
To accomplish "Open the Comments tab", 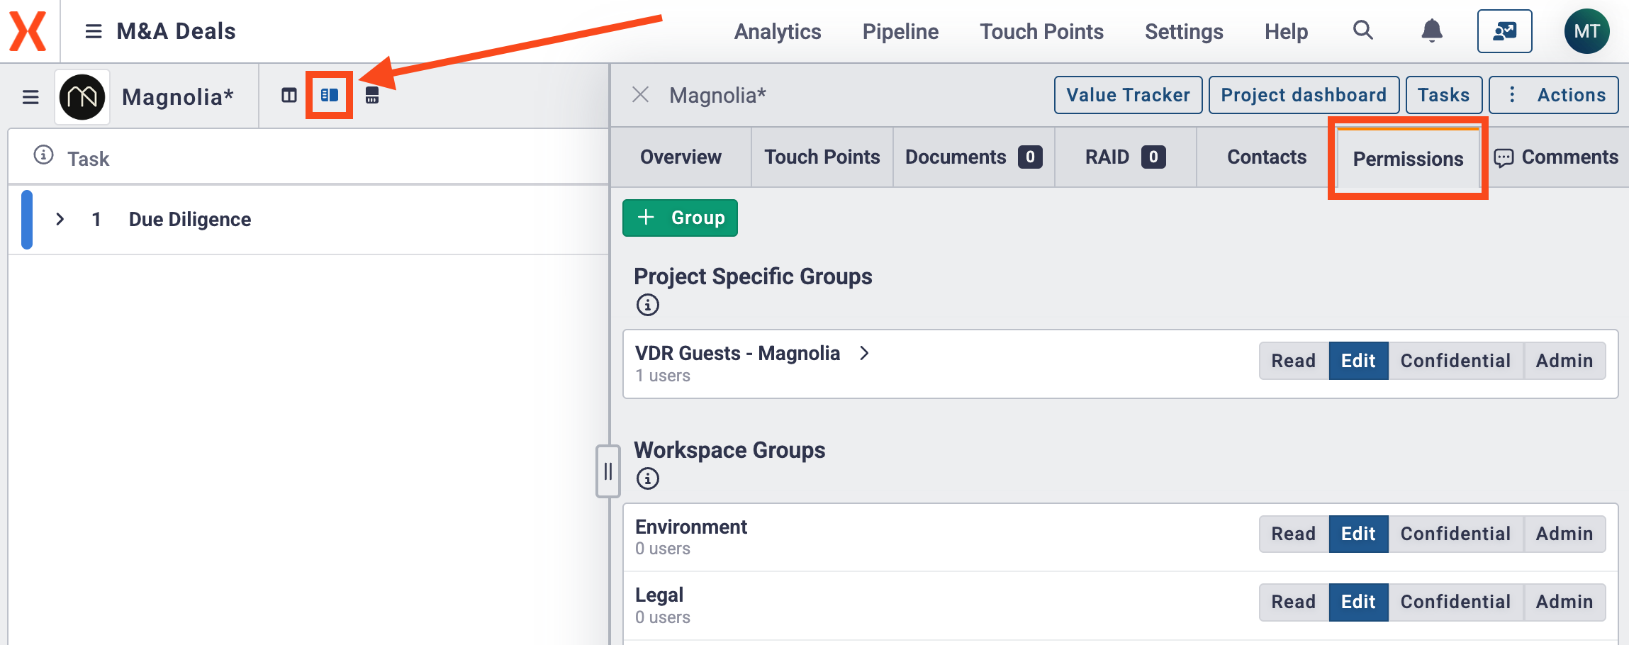I will 1556,157.
